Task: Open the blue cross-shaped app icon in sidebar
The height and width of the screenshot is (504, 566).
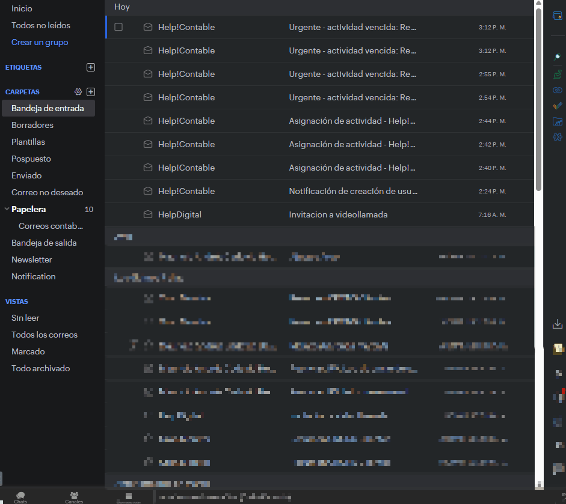Action: click(x=558, y=137)
